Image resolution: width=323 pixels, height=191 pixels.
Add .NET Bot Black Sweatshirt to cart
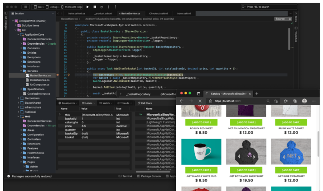coord(246,170)
